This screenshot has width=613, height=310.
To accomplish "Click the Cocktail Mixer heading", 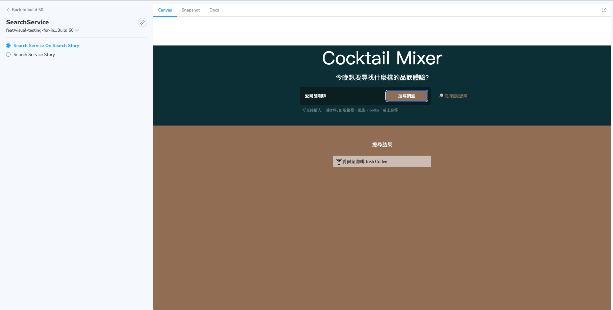I will point(382,58).
